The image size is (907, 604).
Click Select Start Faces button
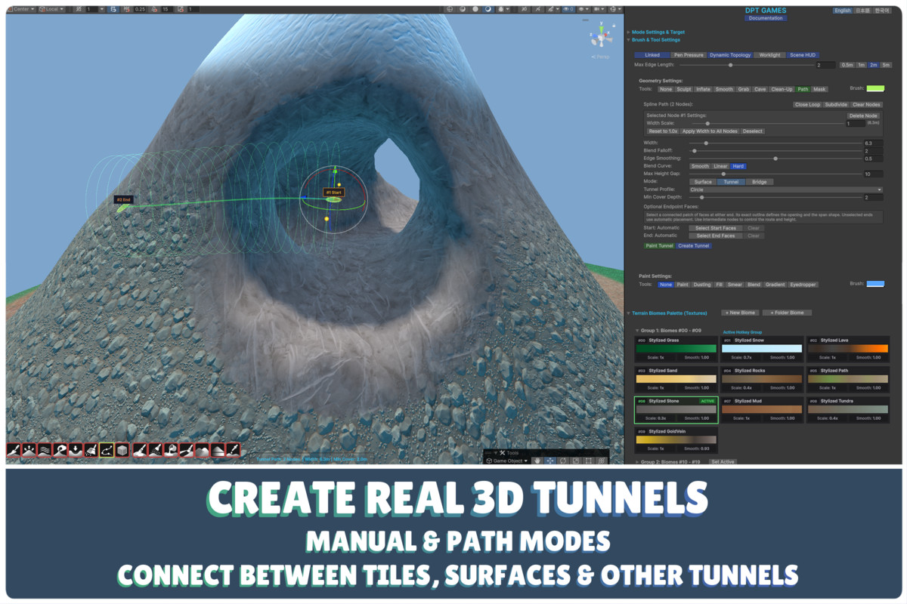tap(715, 228)
